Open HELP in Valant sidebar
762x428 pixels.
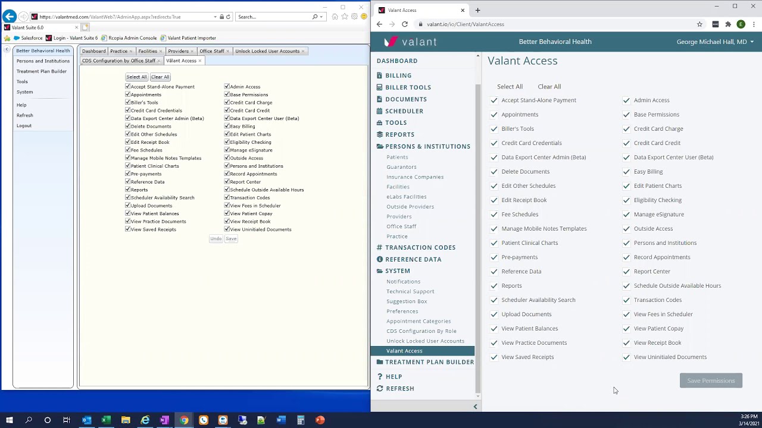pos(394,376)
